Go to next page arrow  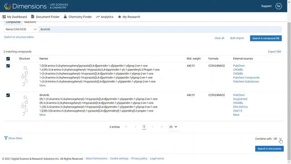[x=152, y=127]
